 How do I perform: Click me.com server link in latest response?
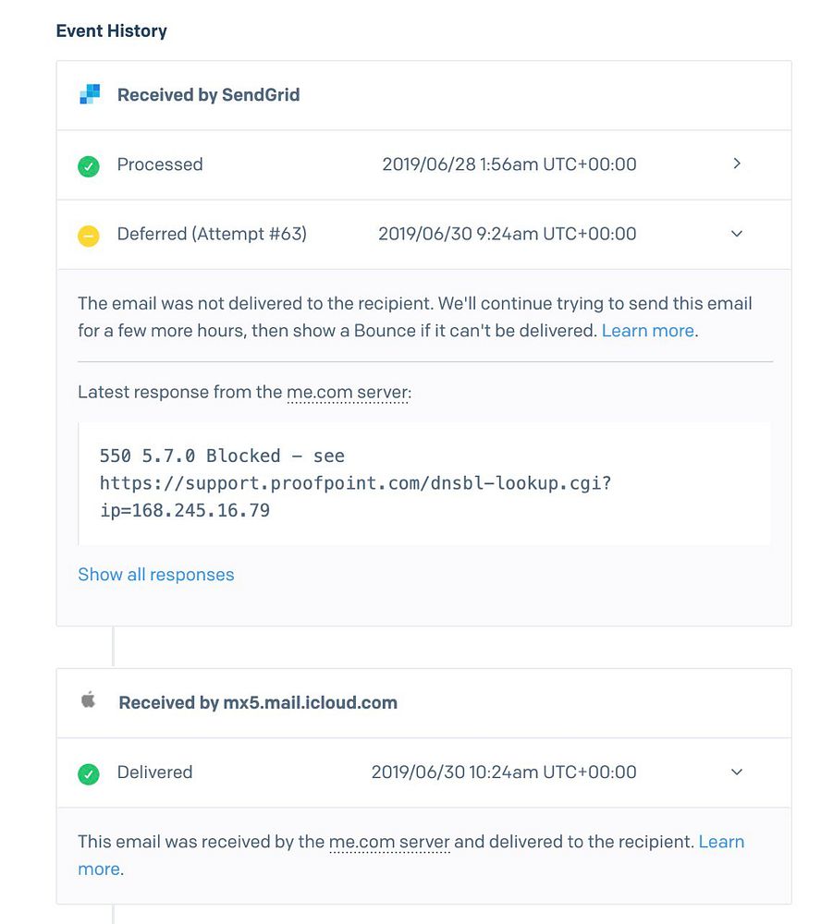pyautogui.click(x=347, y=392)
